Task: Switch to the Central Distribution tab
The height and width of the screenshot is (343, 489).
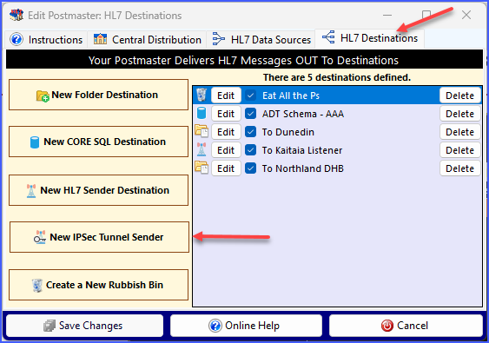Action: click(147, 40)
